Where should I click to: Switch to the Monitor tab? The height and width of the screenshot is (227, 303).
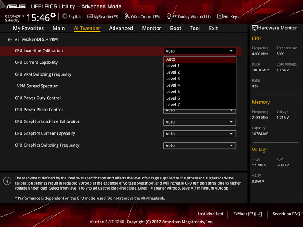tap(151, 29)
